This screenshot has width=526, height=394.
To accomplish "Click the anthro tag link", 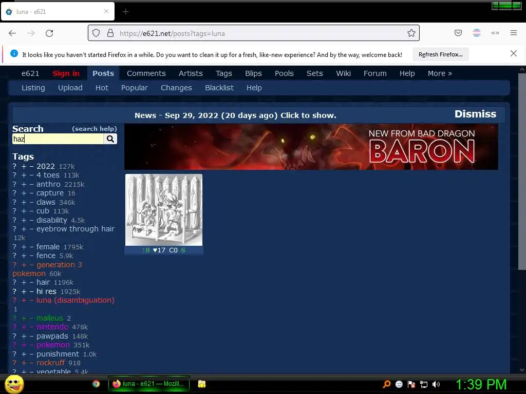I will pos(48,184).
